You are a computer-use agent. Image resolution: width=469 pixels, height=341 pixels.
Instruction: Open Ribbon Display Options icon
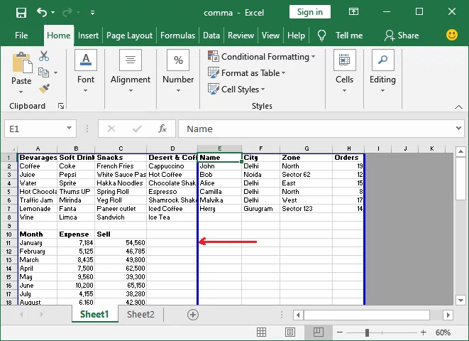pyautogui.click(x=353, y=11)
